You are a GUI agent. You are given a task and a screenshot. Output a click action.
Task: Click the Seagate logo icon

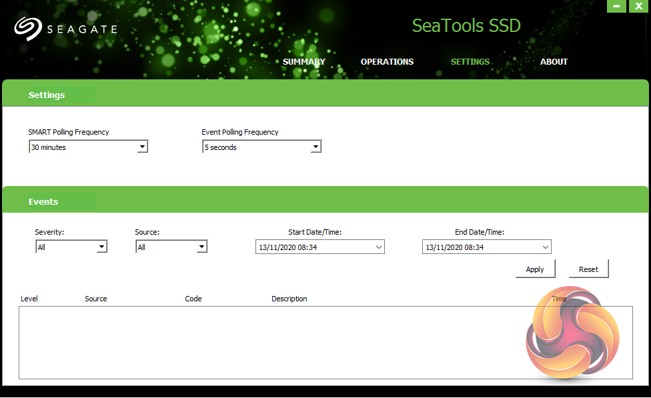click(28, 29)
